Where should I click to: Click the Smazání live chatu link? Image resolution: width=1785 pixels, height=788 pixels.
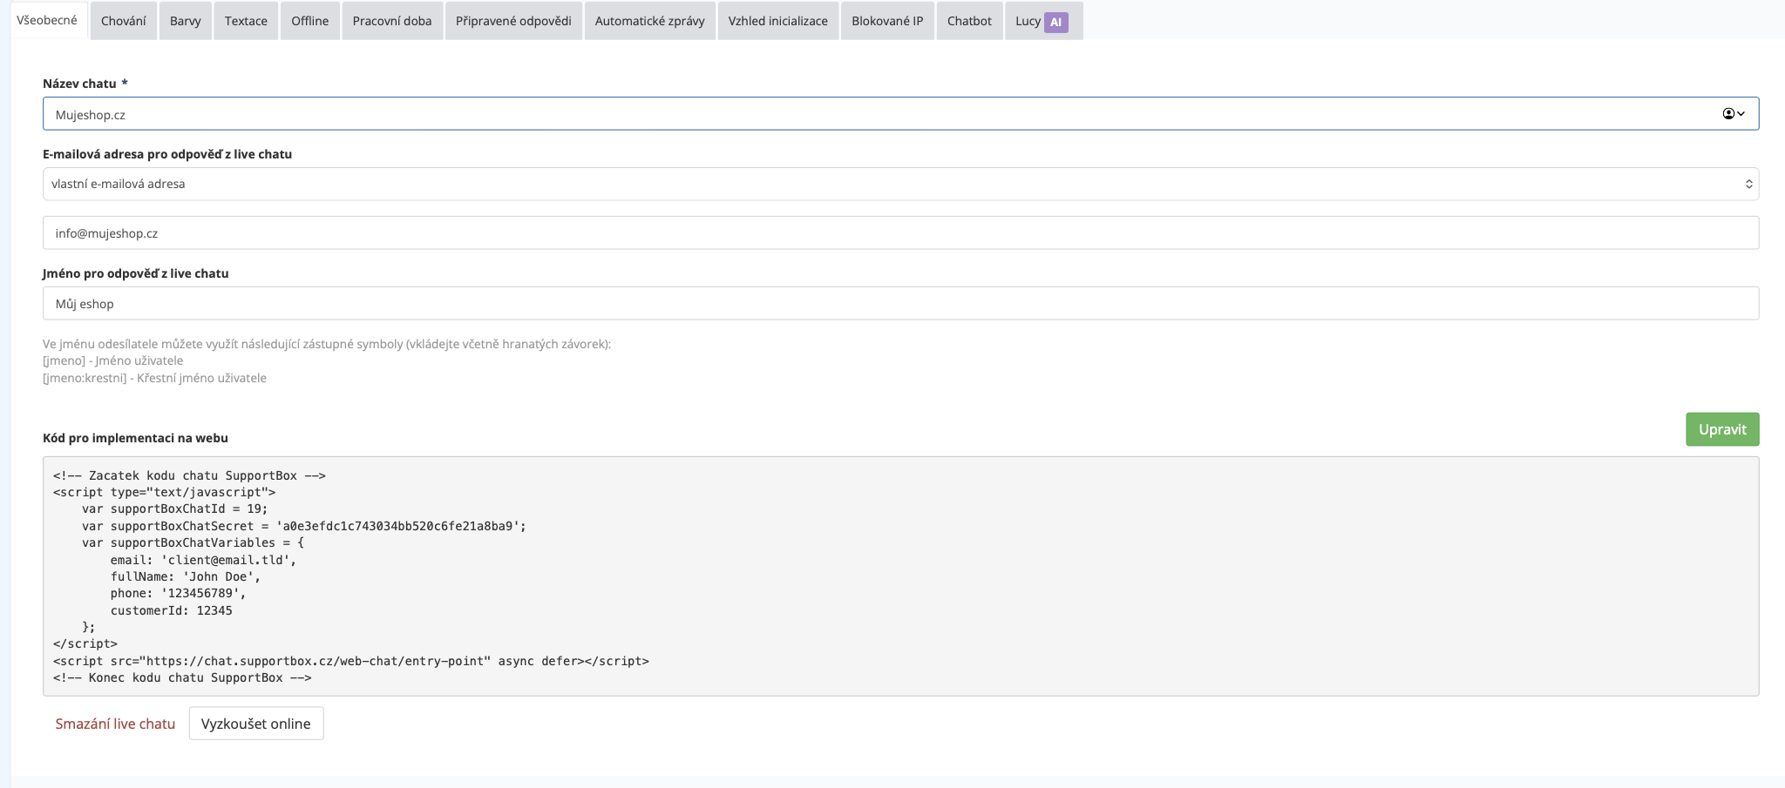[x=115, y=724]
